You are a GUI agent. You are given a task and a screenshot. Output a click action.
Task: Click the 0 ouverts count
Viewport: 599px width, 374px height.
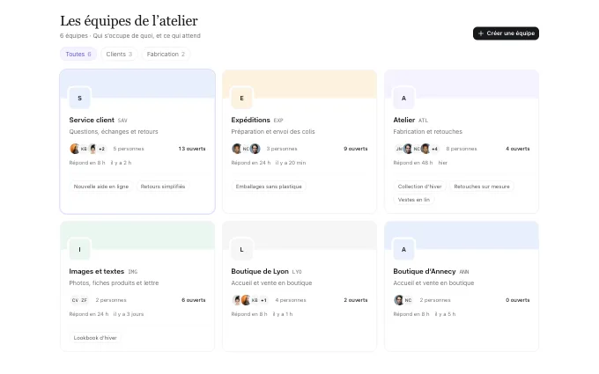[518, 300]
